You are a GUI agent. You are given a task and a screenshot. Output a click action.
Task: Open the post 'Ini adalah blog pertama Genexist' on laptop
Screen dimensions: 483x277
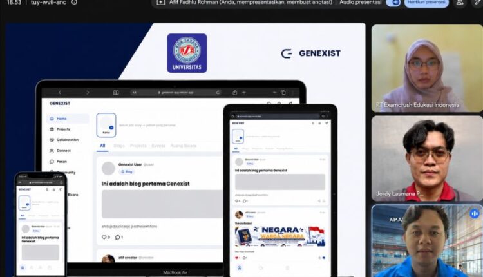[146, 184]
